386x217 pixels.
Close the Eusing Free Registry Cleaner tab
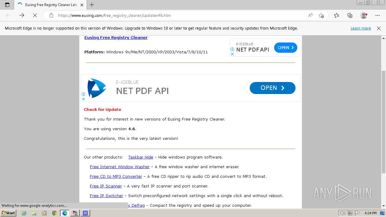[82, 5]
